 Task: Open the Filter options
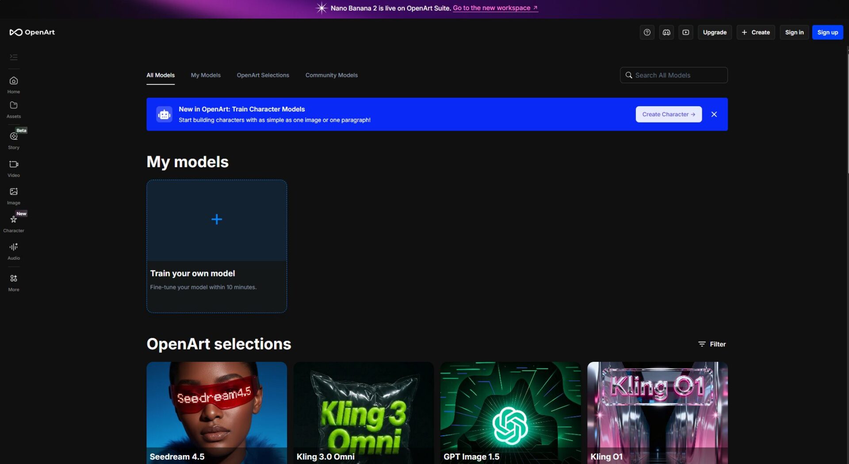click(x=712, y=344)
